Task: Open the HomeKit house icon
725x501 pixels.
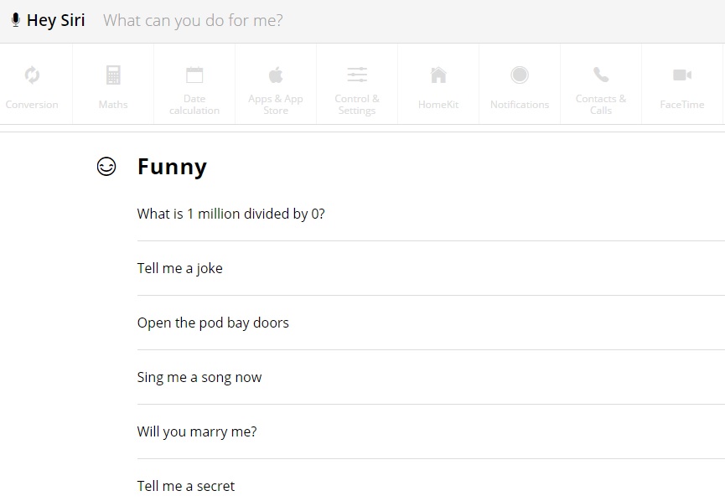Action: [x=438, y=75]
